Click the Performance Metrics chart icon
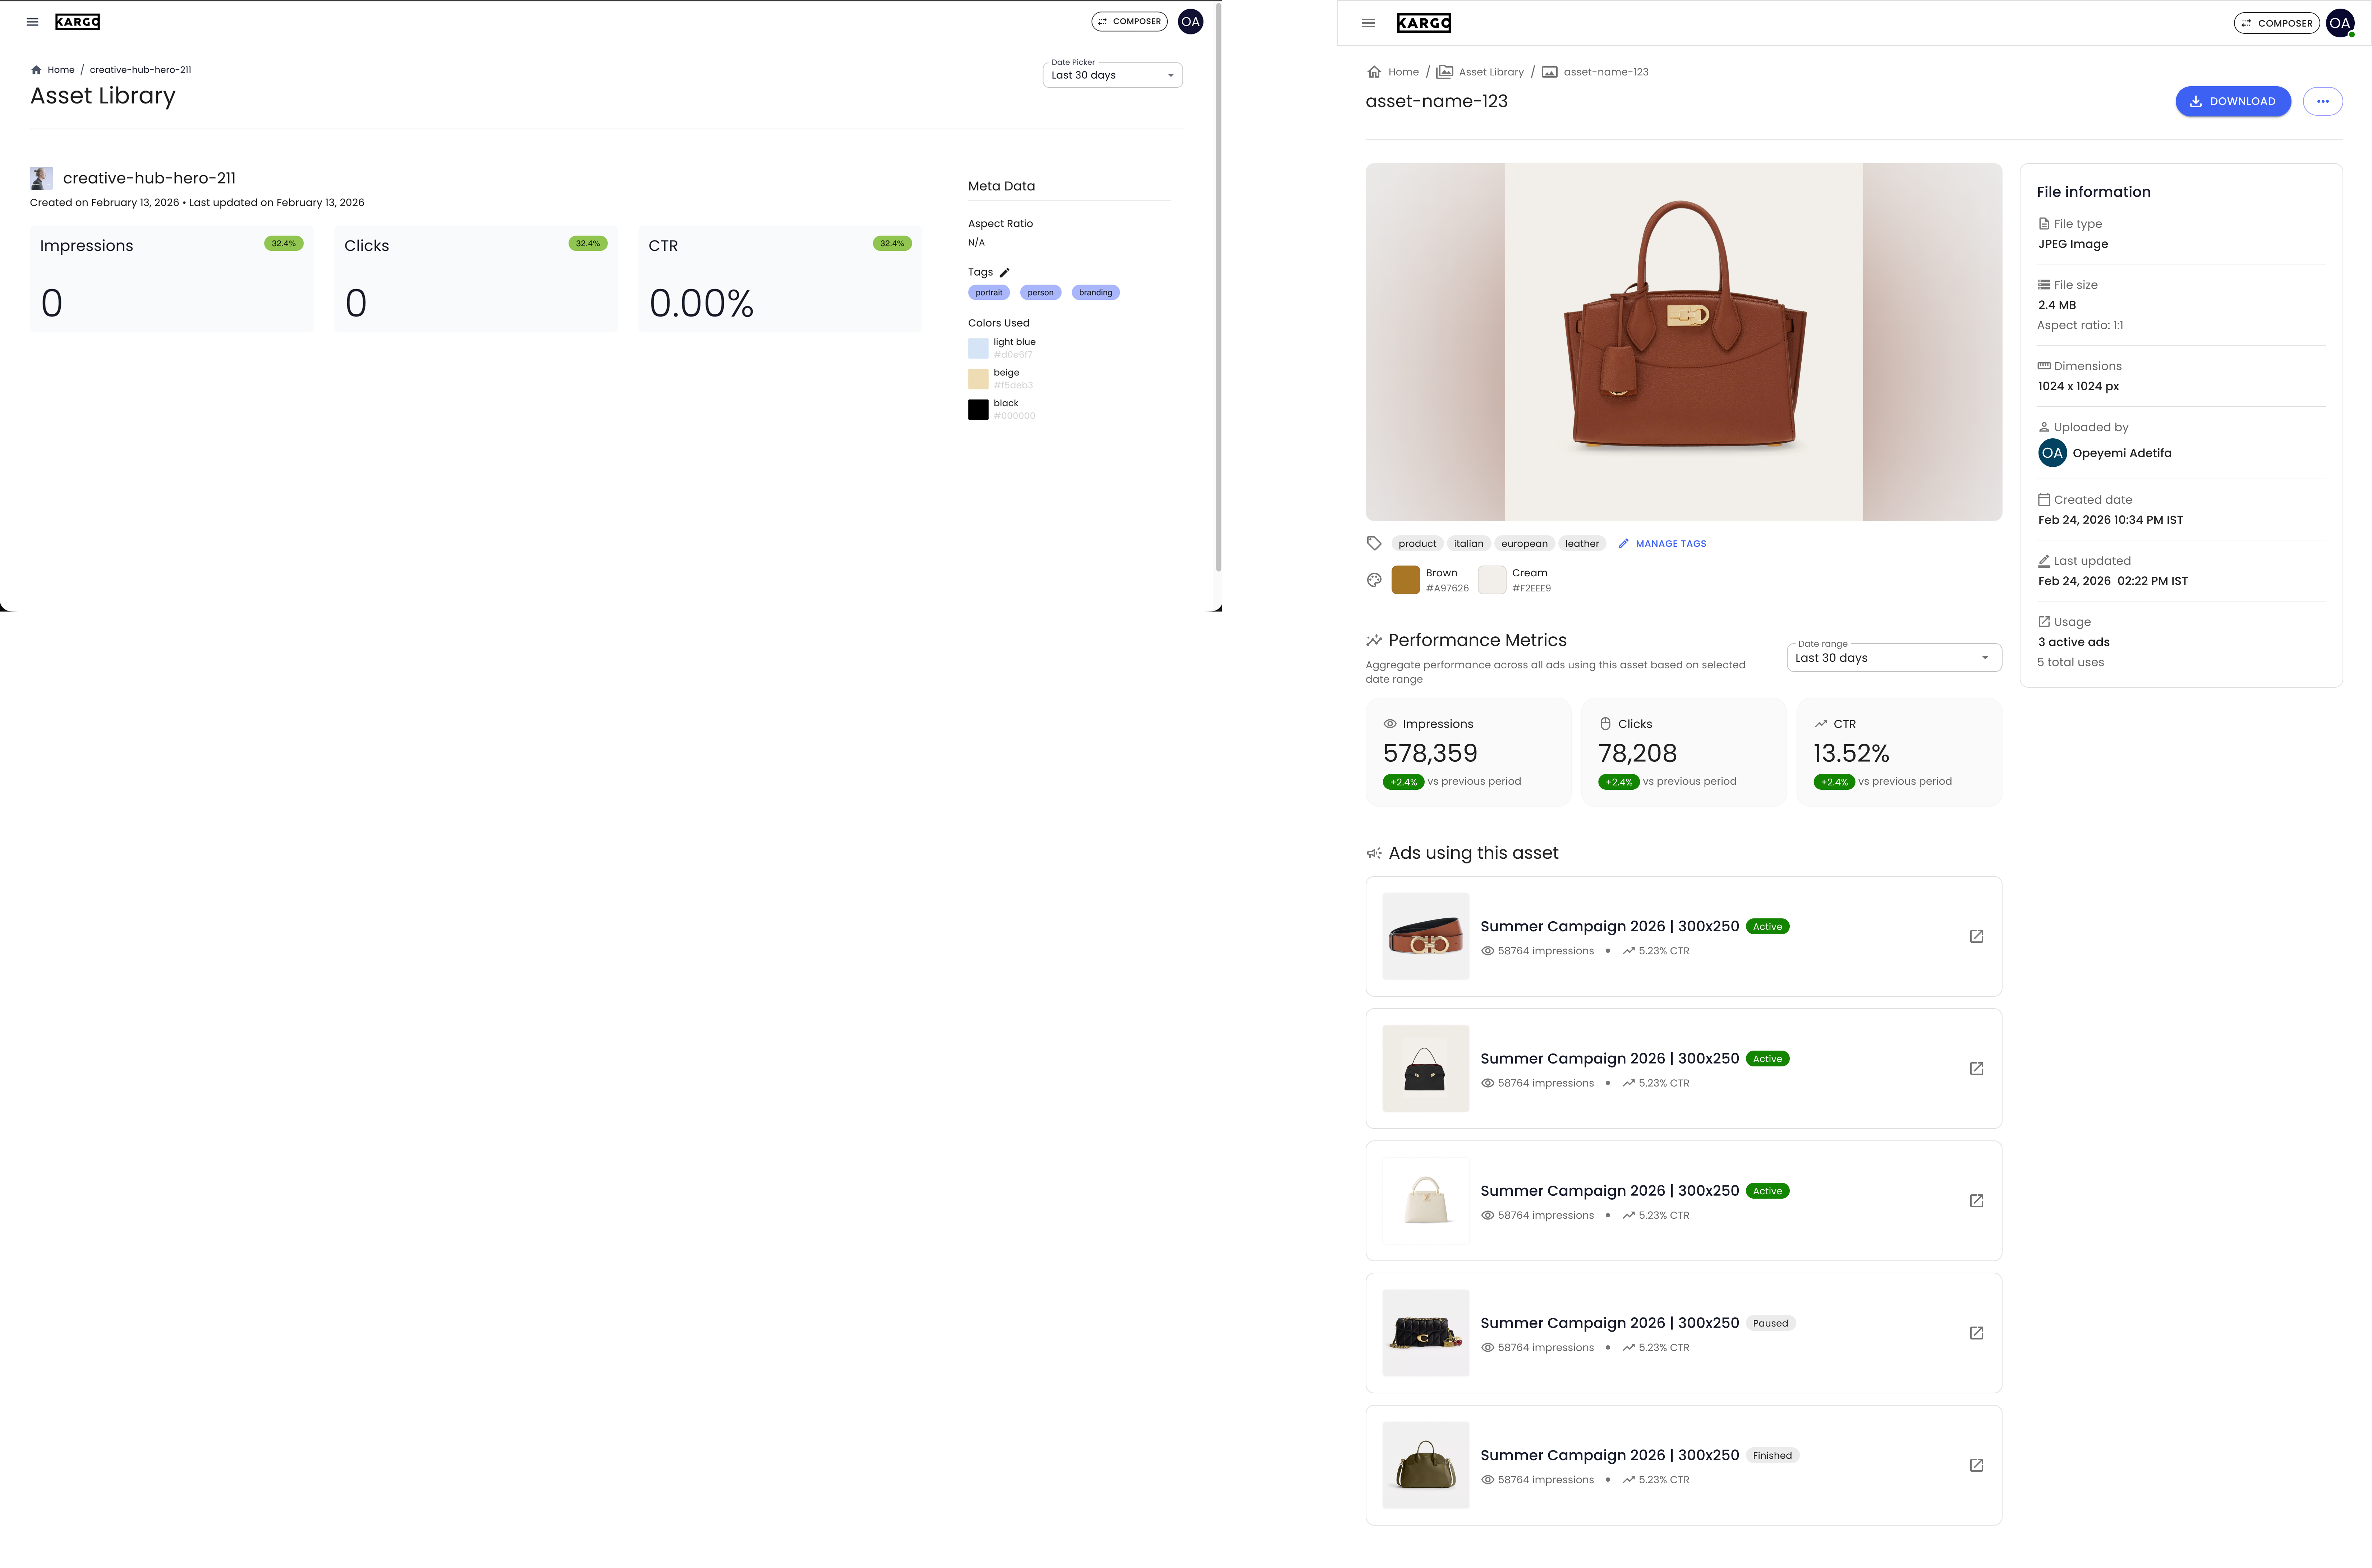2372x1568 pixels. click(1374, 640)
